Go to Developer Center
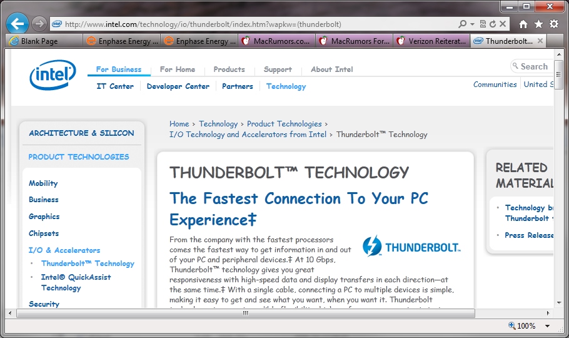 pos(178,86)
